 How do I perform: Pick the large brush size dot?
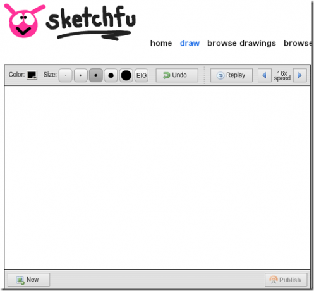click(x=111, y=75)
